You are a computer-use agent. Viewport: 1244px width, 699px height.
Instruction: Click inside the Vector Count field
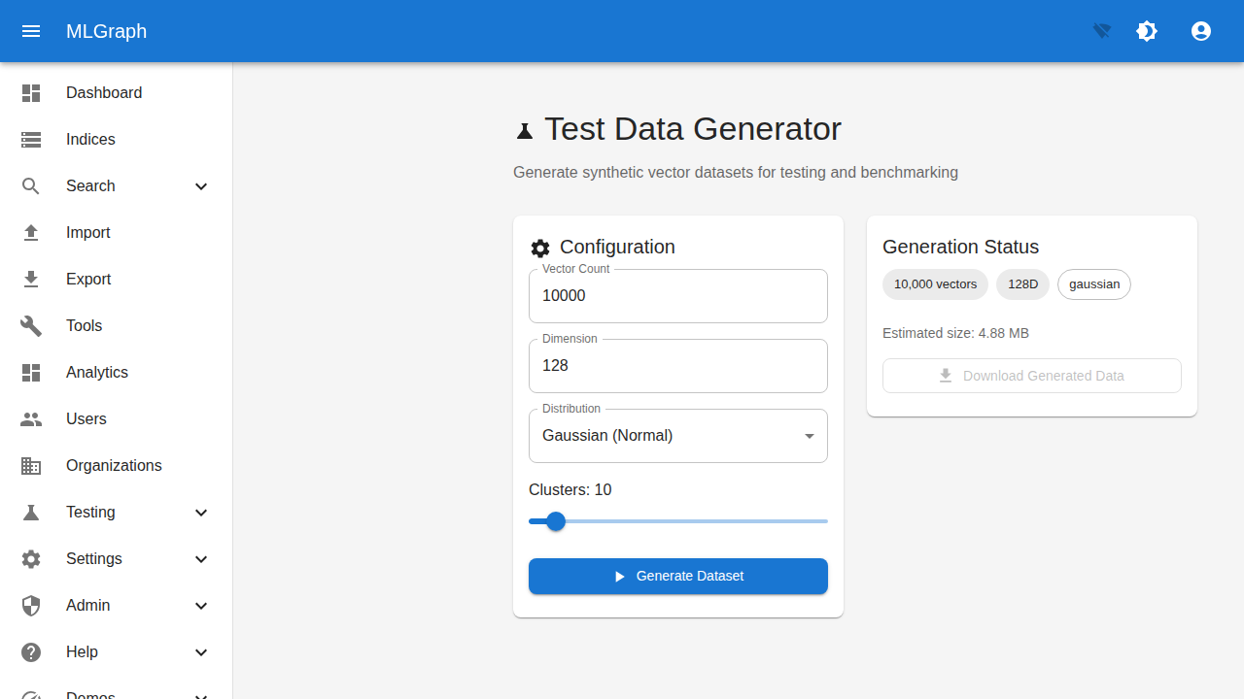pyautogui.click(x=677, y=295)
